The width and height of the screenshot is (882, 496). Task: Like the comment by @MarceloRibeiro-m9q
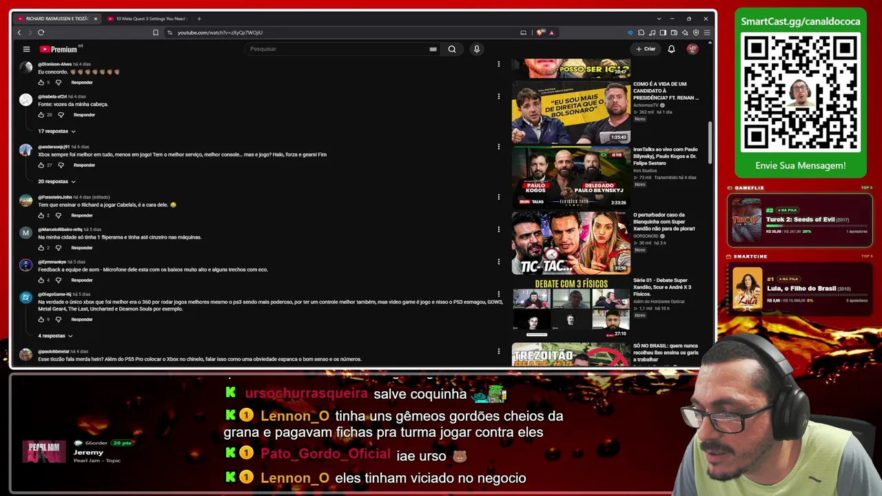pyautogui.click(x=41, y=248)
